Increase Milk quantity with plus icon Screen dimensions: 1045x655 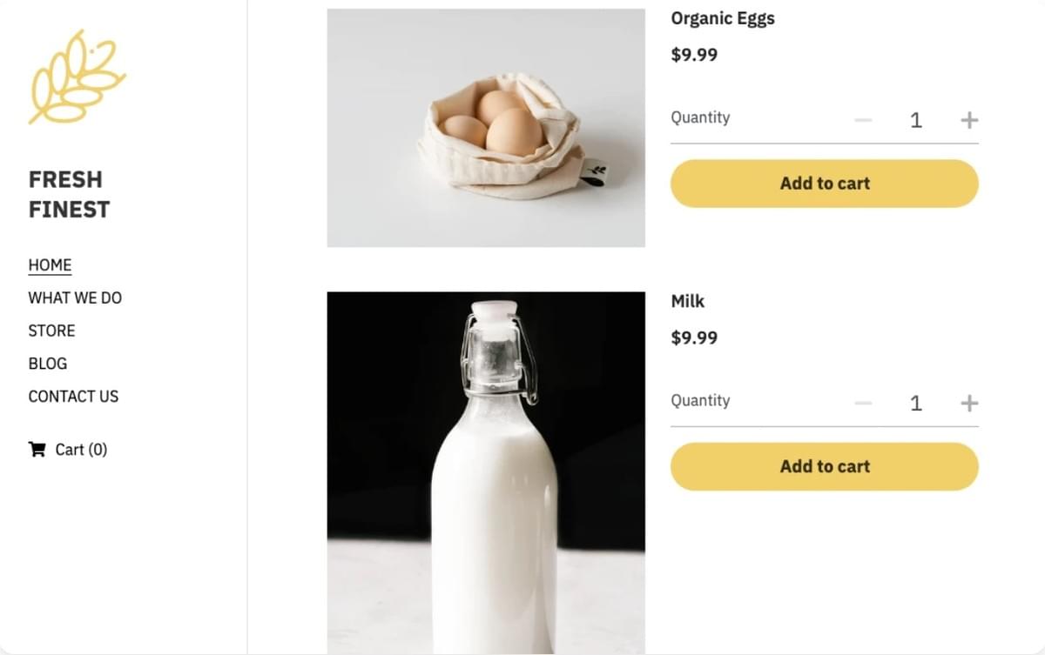(969, 403)
